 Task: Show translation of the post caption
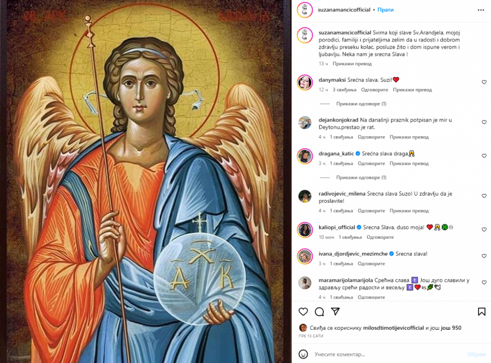352,64
